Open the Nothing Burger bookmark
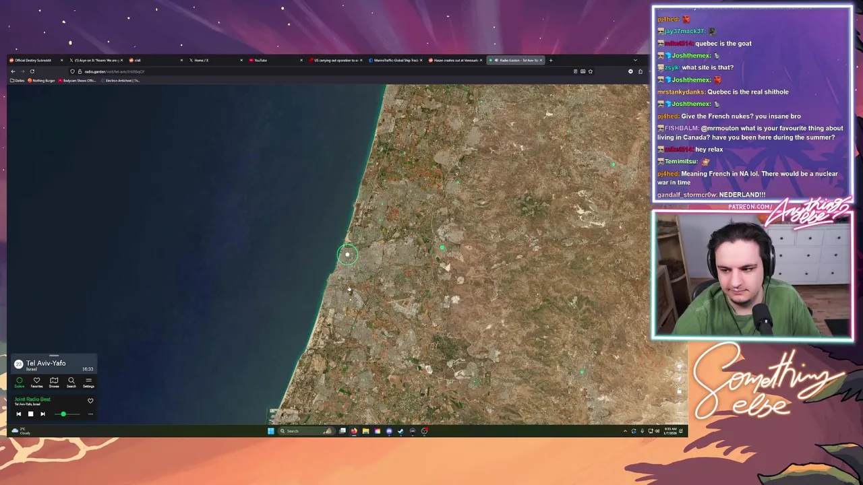The width and height of the screenshot is (863, 485). point(41,81)
